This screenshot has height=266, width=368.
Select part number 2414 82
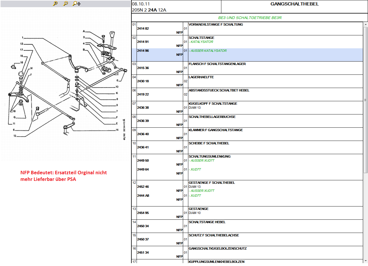(143, 28)
